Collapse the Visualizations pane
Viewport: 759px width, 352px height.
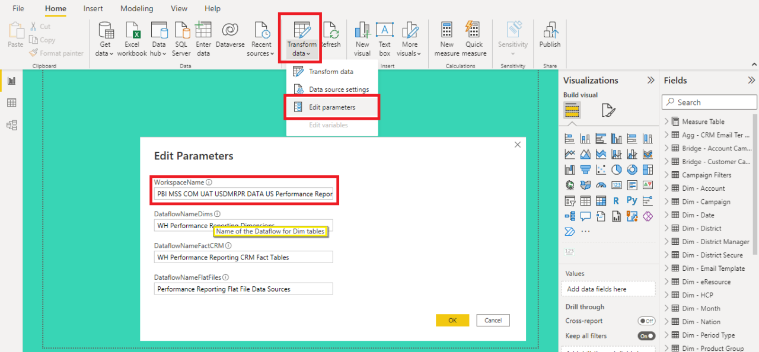[650, 81]
